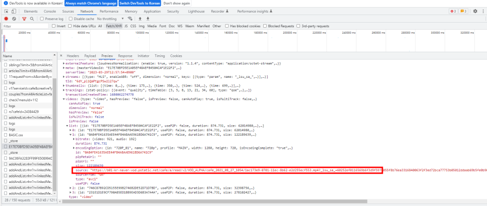Expand the meta object node
The width and height of the screenshot is (487, 206).
click(64, 68)
